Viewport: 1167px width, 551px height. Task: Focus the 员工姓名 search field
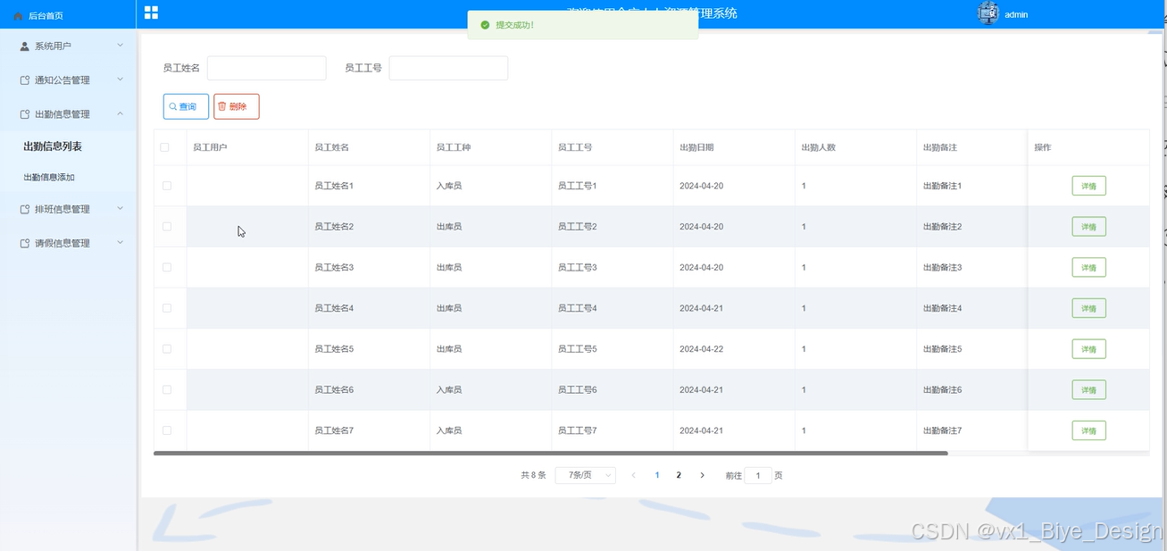point(266,68)
